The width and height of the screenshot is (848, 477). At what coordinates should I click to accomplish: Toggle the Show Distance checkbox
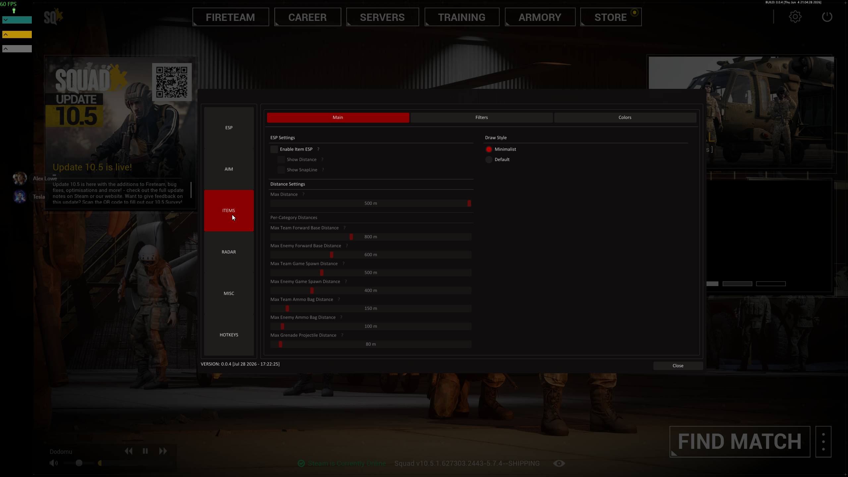pyautogui.click(x=281, y=159)
